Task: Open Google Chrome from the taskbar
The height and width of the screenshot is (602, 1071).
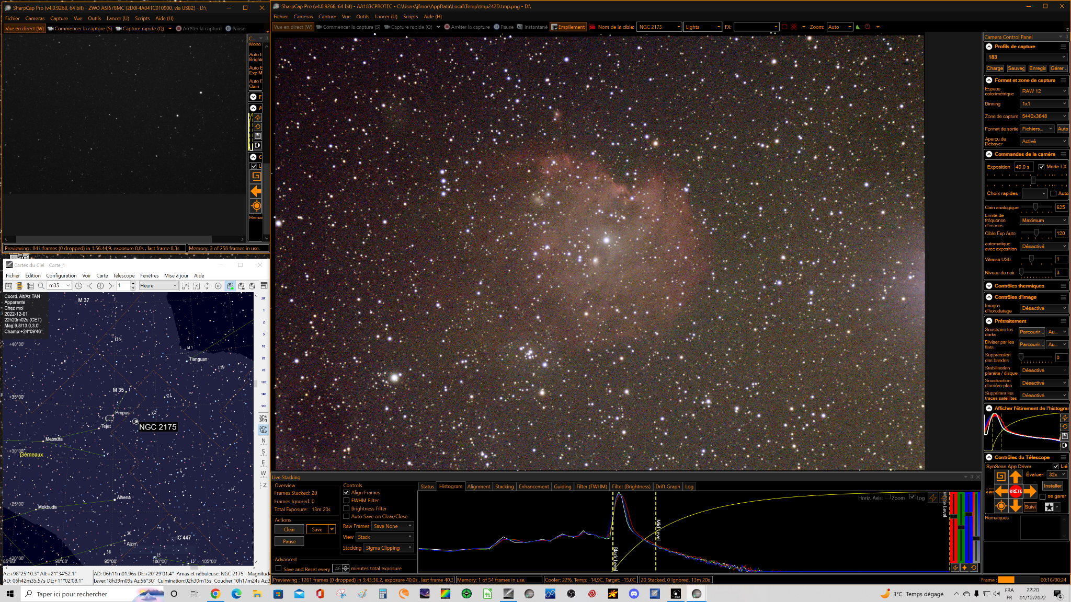Action: (215, 594)
